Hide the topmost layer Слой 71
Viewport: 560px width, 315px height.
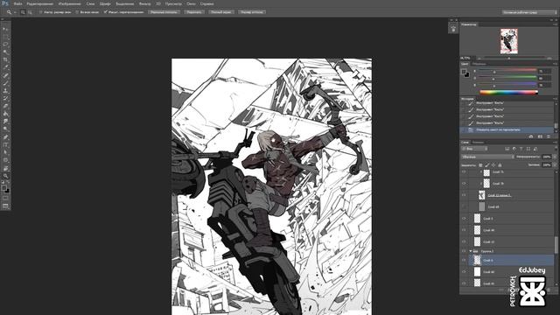(x=464, y=172)
